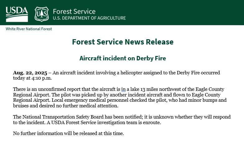Click the Forest Service header title
244x145 pixels.
pyautogui.click(x=74, y=12)
